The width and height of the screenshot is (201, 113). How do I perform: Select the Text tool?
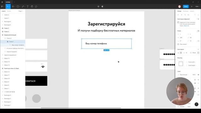(x=28, y=6)
